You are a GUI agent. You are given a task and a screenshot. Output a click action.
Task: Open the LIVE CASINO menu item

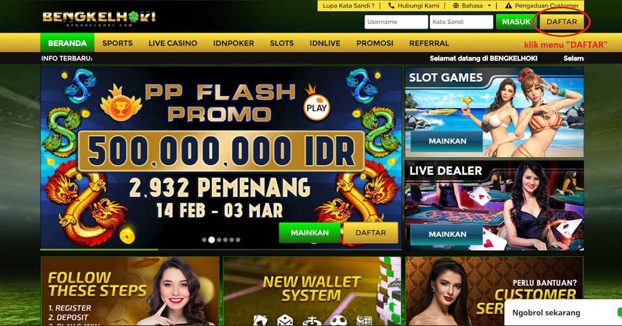point(173,43)
